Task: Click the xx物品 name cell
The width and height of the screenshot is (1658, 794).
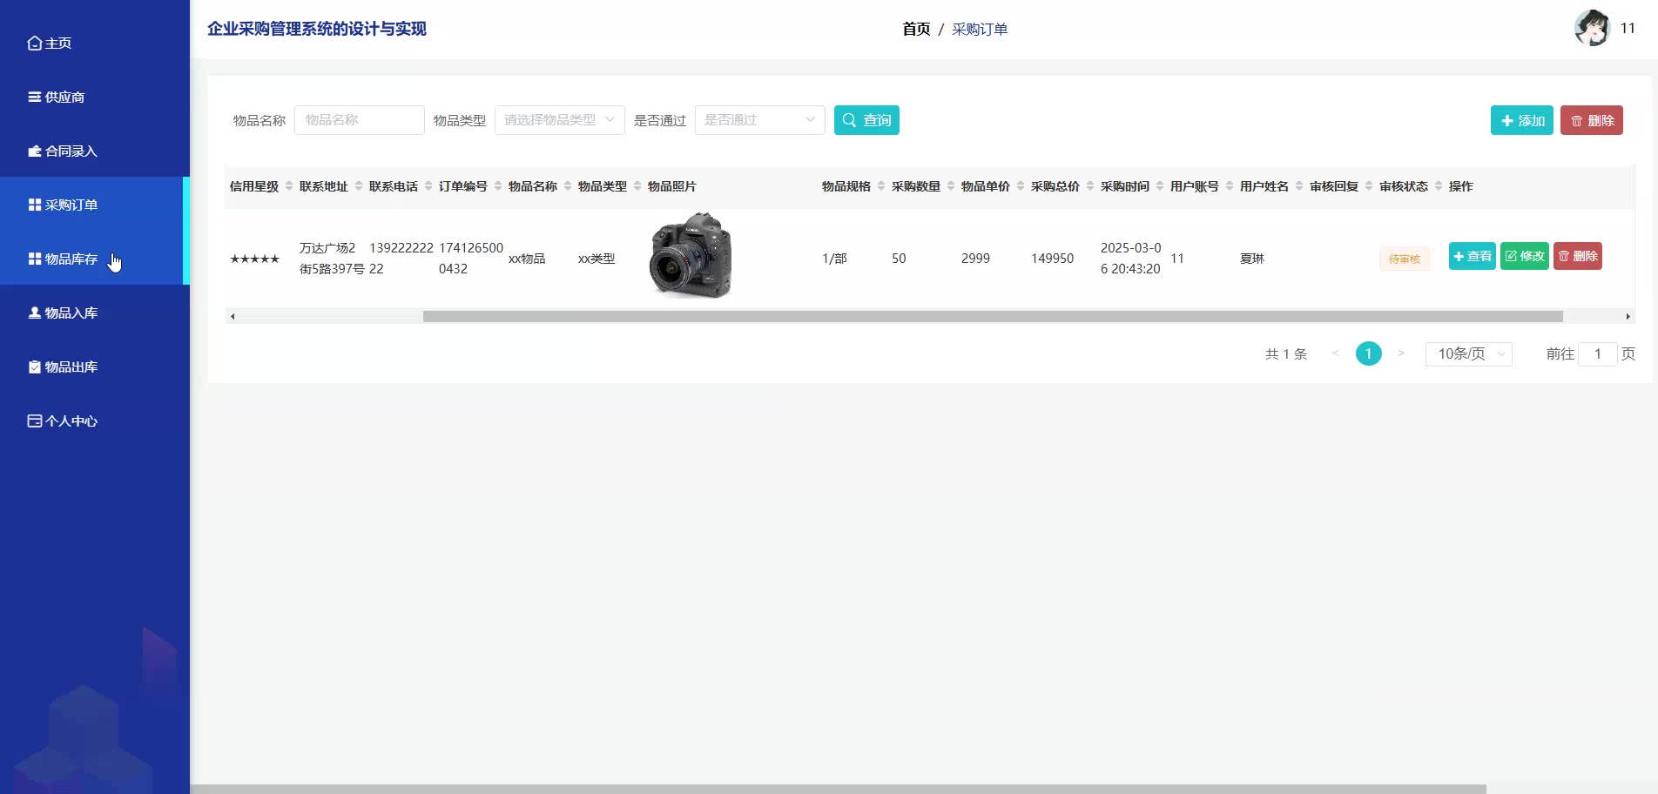Action: pos(527,259)
